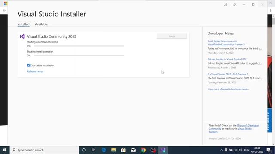Viewport: 275px width, 154px height.
Task: Open Mail app from taskbar
Action: (133, 150)
